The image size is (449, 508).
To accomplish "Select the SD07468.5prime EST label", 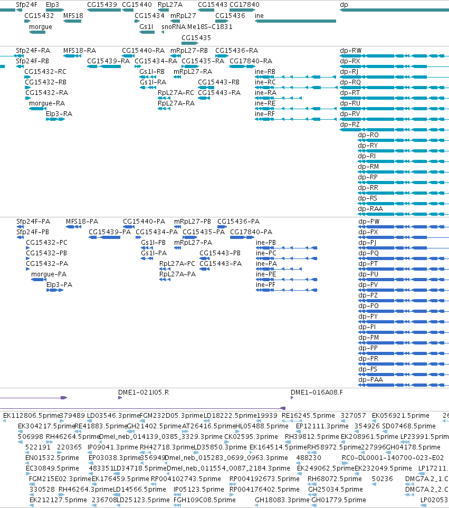I will 409,426.
